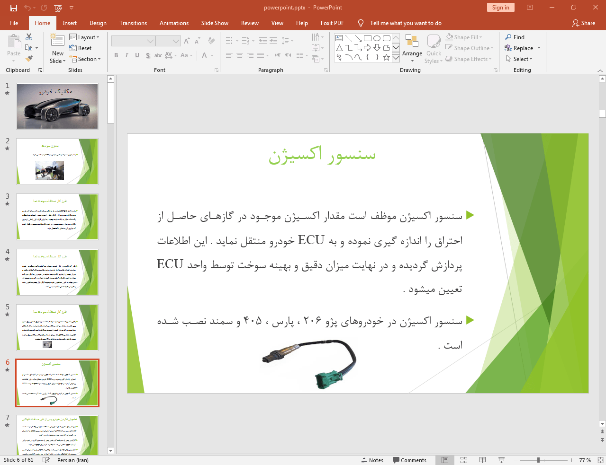Select slide 3 thumbnail in the panel
Viewport: 606px width, 465px height.
click(57, 216)
